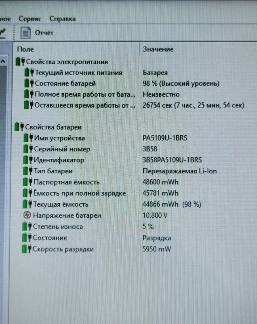Click the battery icon beside Степень износа
This screenshot has height=324, width=257.
click(27, 226)
